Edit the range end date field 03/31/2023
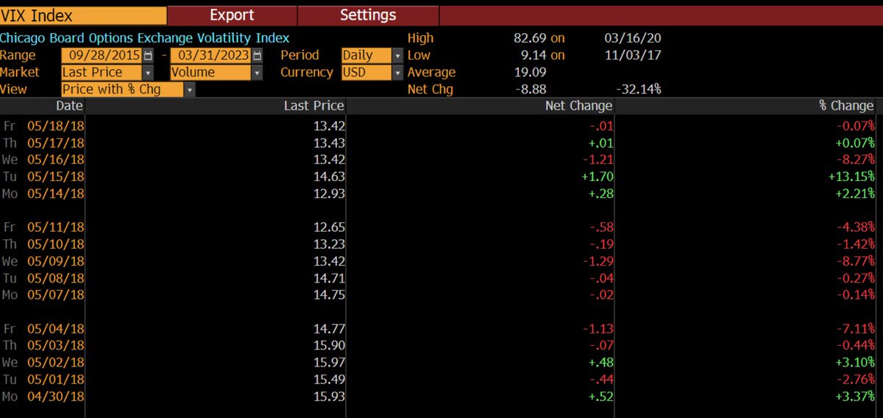883x418 pixels. tap(211, 55)
